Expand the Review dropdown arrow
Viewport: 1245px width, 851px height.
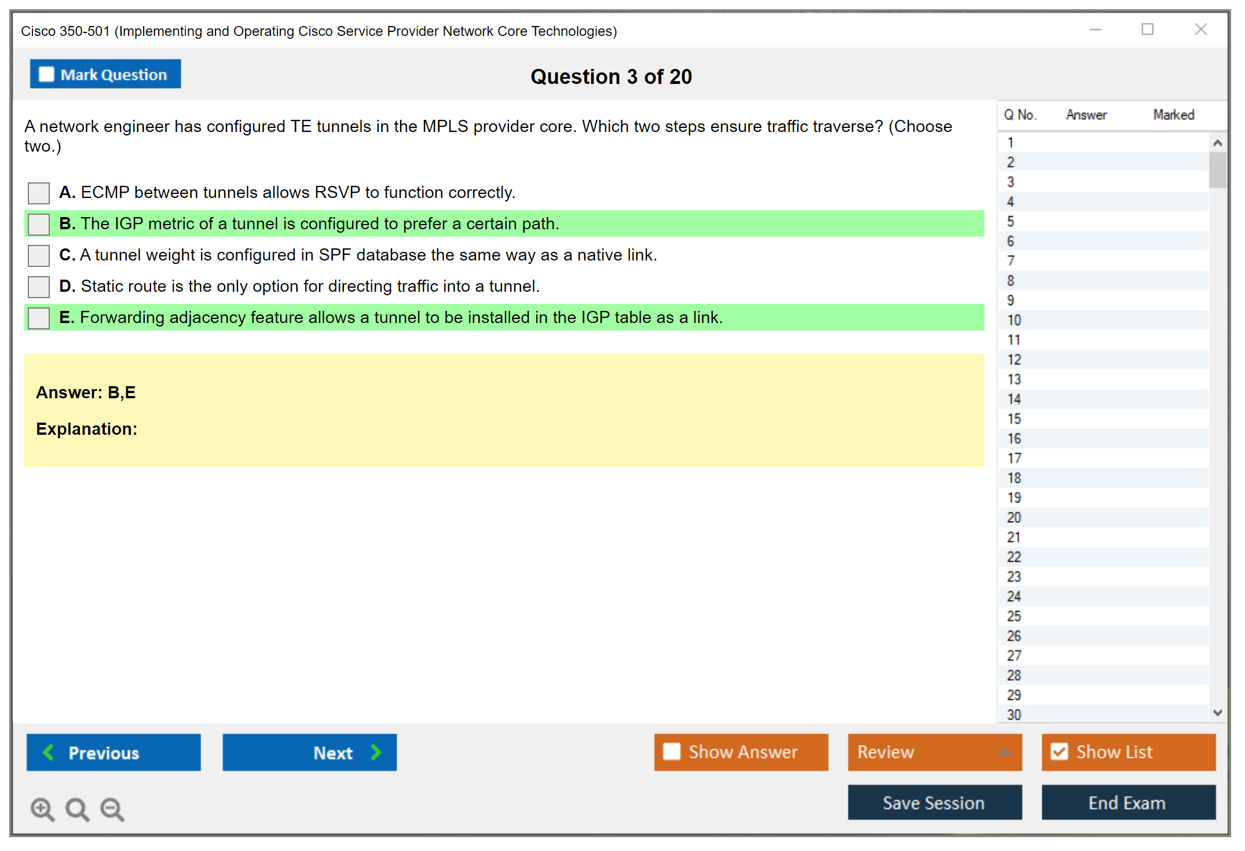point(1005,752)
